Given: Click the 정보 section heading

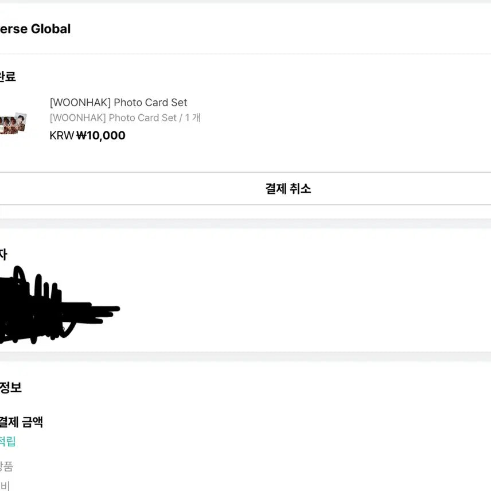Looking at the screenshot, I should click(x=10, y=387).
